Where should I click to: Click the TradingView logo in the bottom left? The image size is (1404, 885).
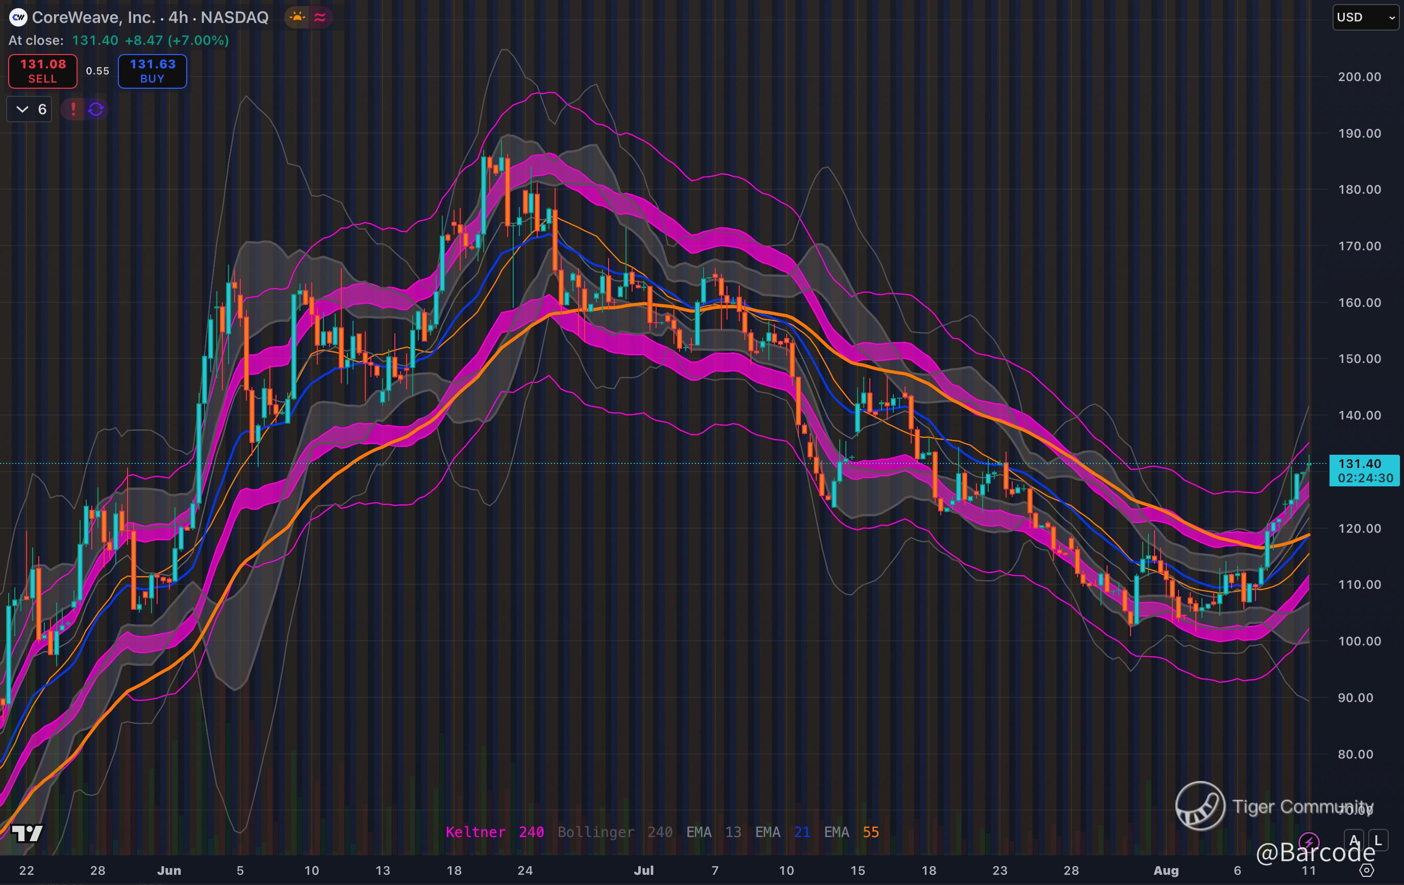[x=27, y=834]
